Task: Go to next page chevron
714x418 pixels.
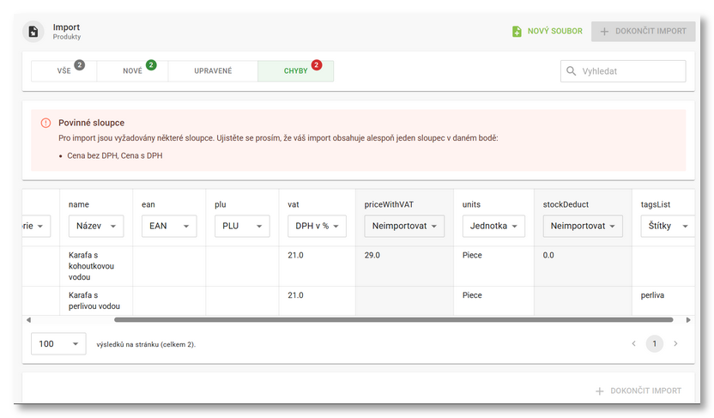Action: (675, 344)
